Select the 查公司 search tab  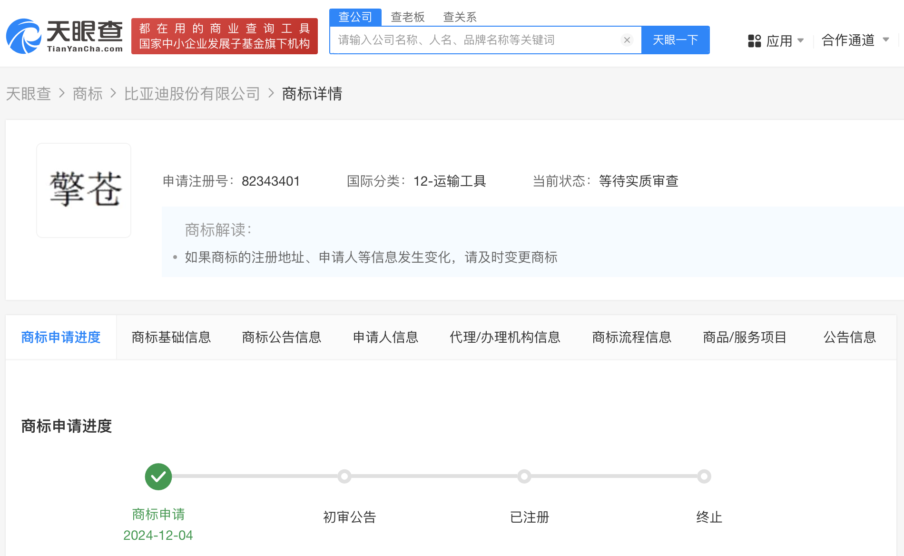355,17
